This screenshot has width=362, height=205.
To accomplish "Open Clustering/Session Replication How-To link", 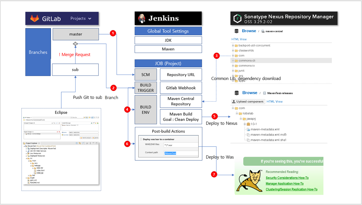I will coord(291,189).
